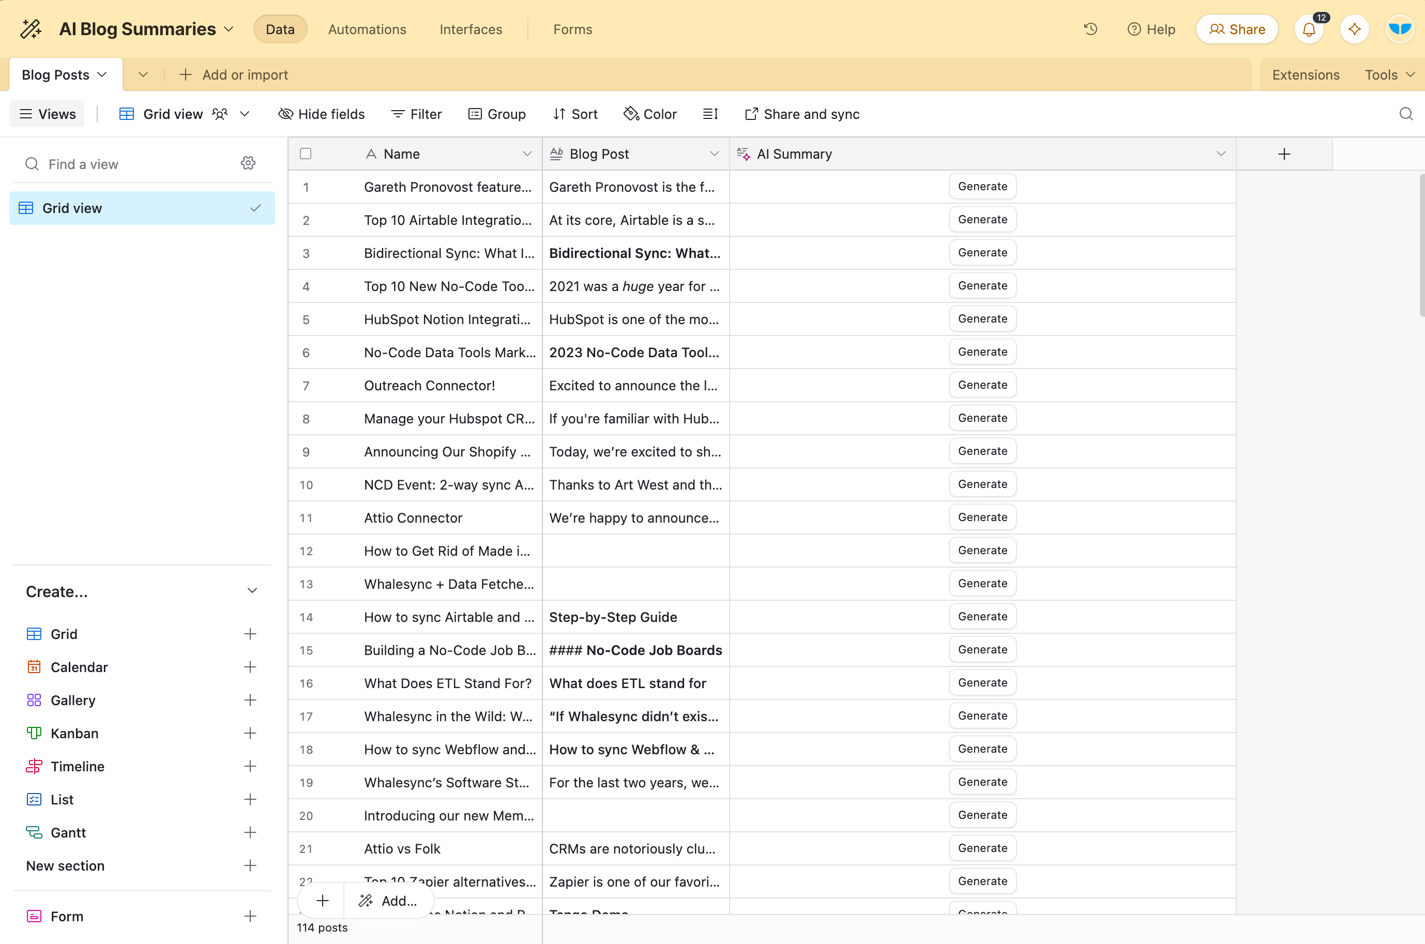
Task: Open the row height toolbar icon
Action: click(710, 114)
